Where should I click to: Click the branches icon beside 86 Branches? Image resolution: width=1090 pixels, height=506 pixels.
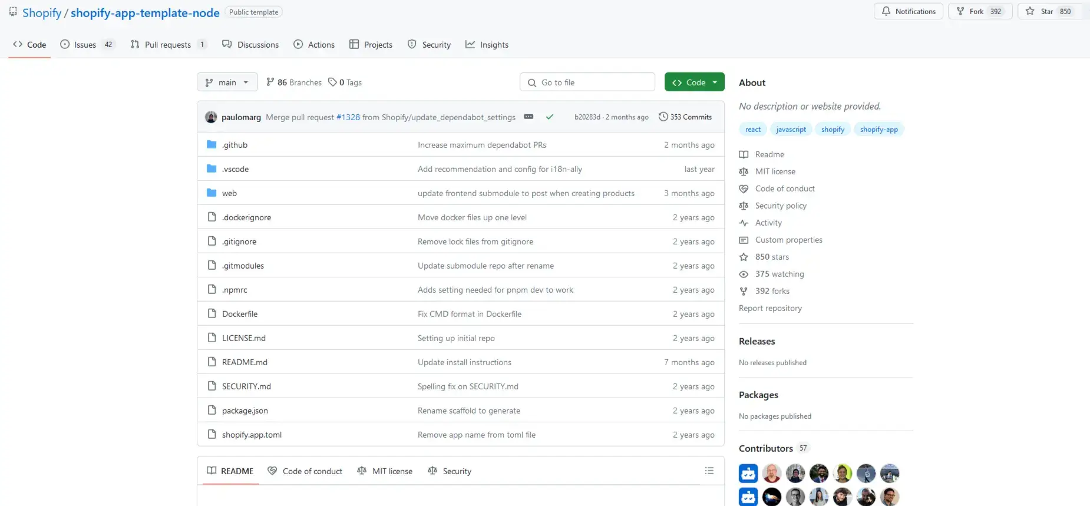[270, 82]
